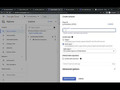
Task: Click the browser address bar URL
Action: 41,12
